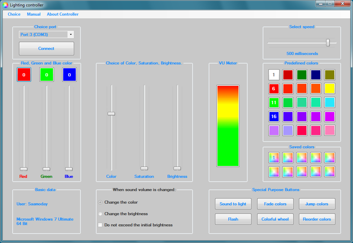Select the light pink predefined swatch
This screenshot has height=243, width=353.
point(330,130)
